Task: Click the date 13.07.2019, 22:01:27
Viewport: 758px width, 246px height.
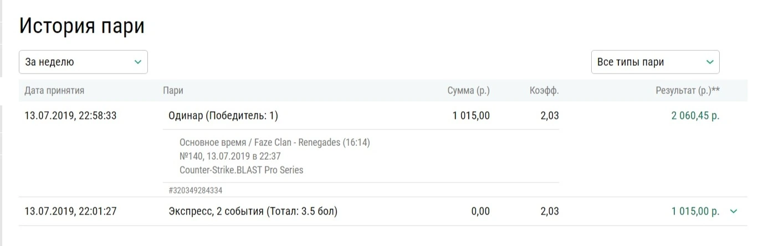Action: [70, 211]
